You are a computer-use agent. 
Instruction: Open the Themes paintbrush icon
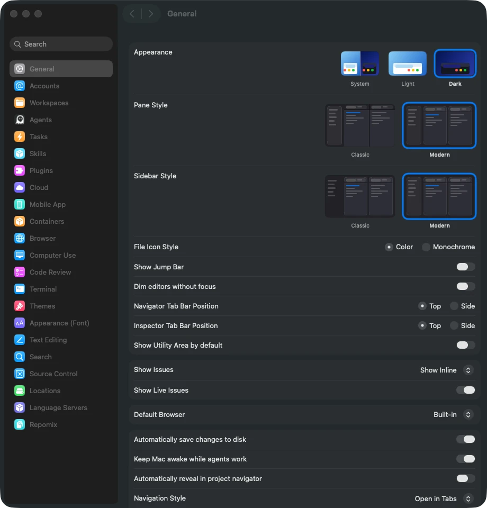click(20, 306)
